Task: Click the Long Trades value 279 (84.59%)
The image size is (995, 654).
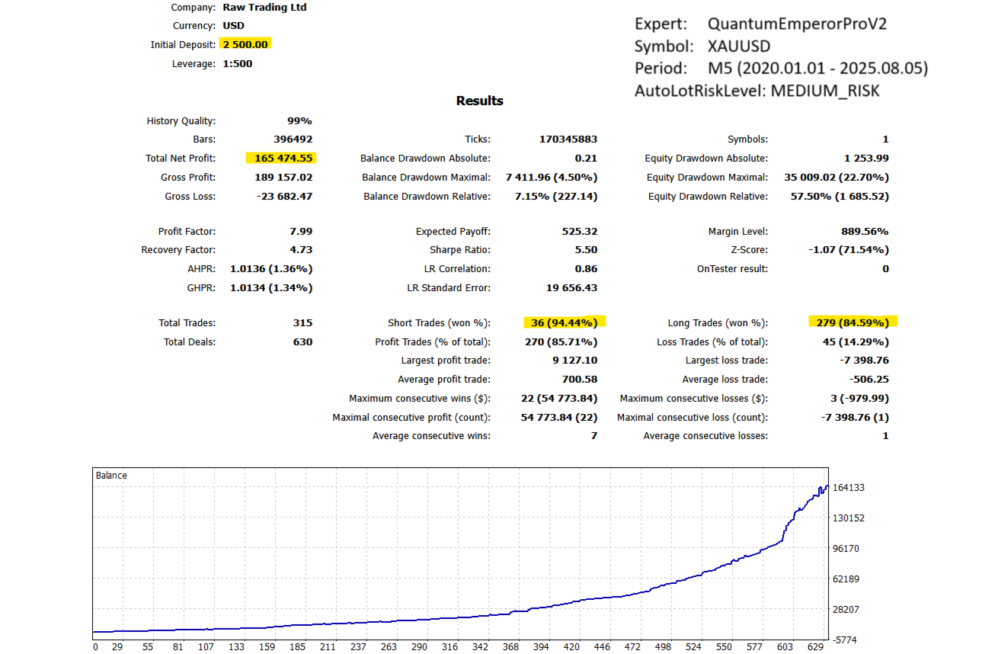Action: click(853, 322)
